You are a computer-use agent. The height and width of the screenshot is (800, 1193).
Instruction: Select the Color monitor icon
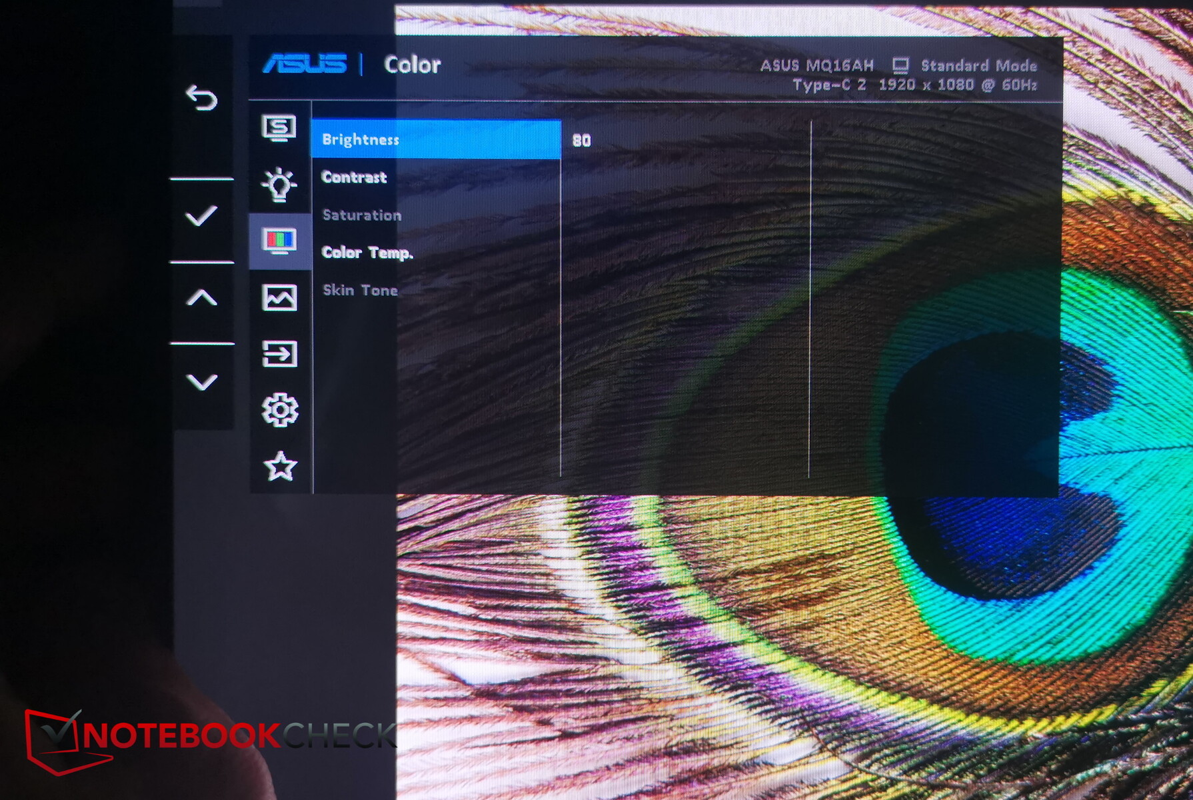pyautogui.click(x=279, y=241)
